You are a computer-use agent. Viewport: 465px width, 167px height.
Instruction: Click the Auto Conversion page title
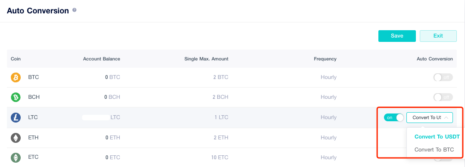37,11
